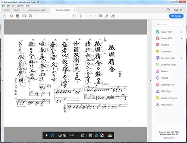Expand the Combine Files chevron
The width and height of the screenshot is (187, 143).
pos(181,58)
